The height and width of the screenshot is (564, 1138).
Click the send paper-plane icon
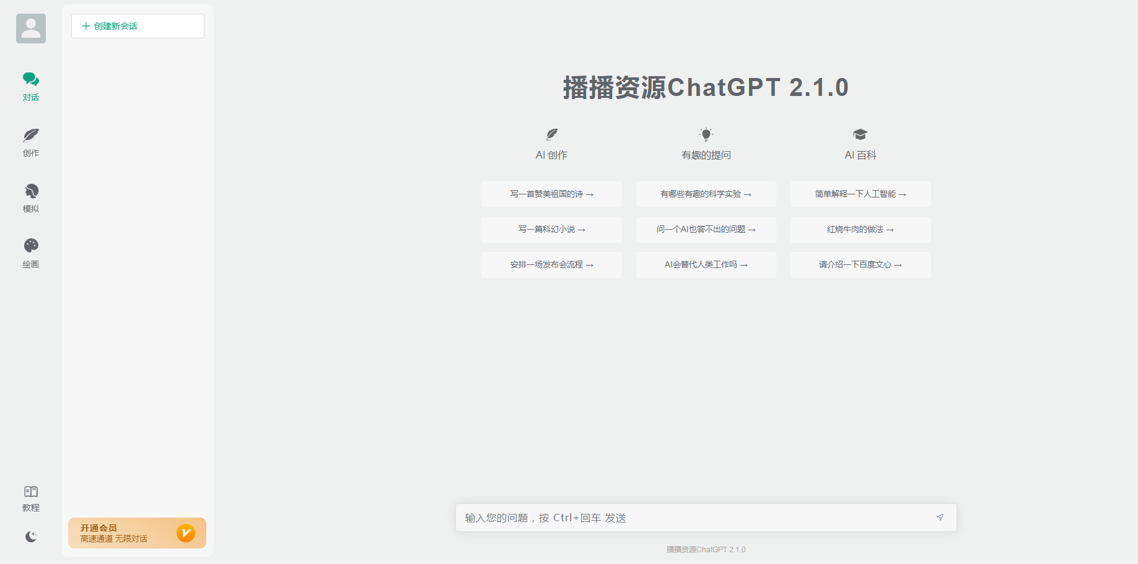pos(940,518)
